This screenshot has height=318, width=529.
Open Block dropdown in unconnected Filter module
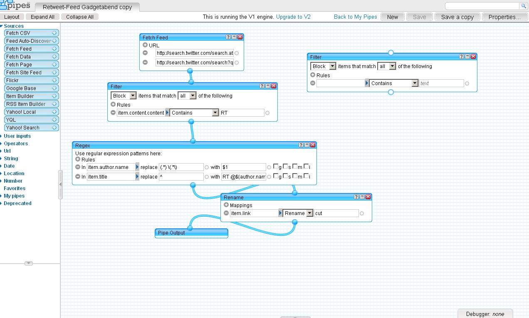click(324, 66)
